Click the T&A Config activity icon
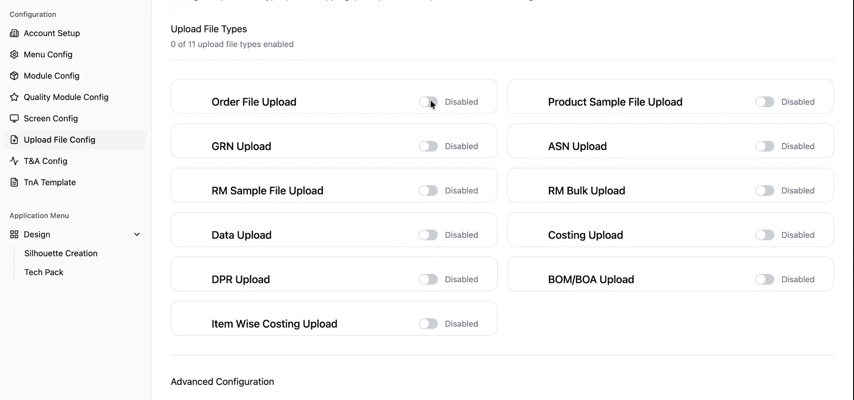Viewport: 854px width, 400px height. tap(14, 161)
